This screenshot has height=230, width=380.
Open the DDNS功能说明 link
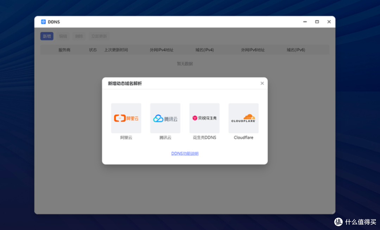click(x=185, y=153)
